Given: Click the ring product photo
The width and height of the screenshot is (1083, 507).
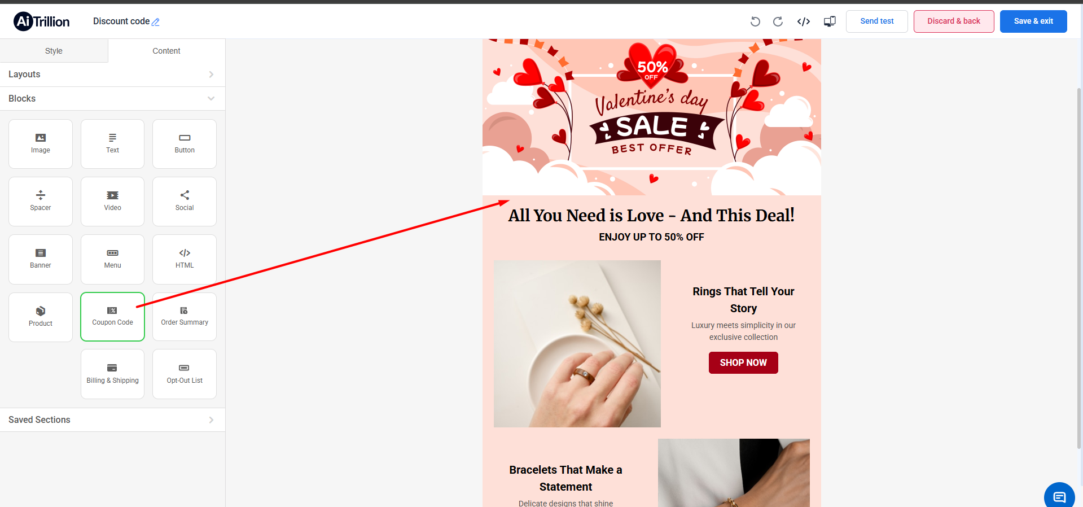Looking at the screenshot, I should (x=577, y=344).
